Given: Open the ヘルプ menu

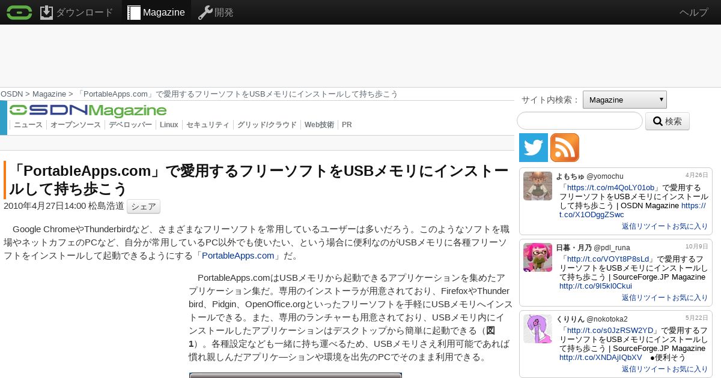Looking at the screenshot, I should click(694, 12).
